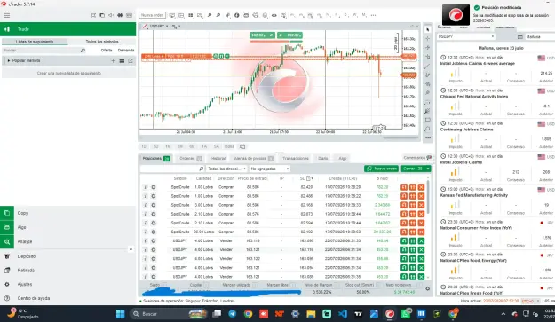
Task: Open gear settings for USDJPY 163.118 position
Action: (x=154, y=240)
